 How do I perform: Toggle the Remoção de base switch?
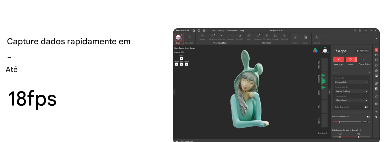[x=368, y=117]
